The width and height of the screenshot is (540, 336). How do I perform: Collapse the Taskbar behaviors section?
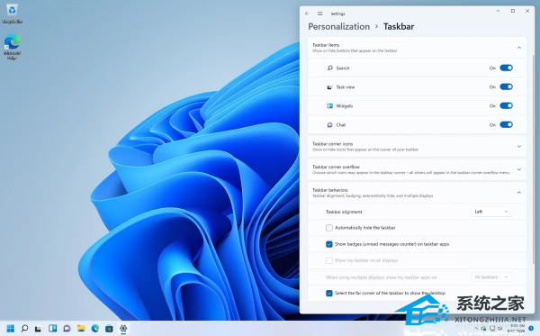[519, 193]
